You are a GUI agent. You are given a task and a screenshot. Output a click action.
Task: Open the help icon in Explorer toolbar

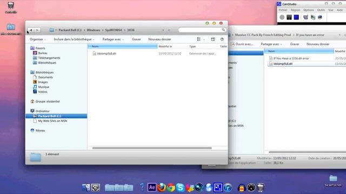[x=222, y=39]
